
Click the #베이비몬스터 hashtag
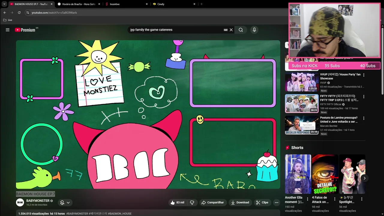coord(98,214)
